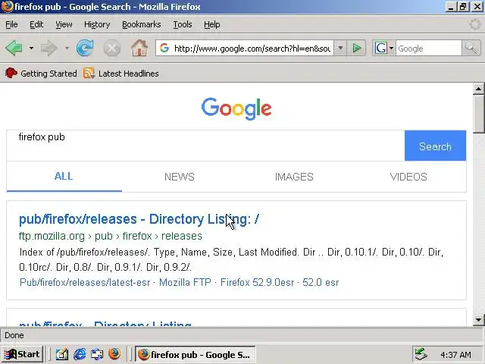Click the Start button on taskbar
The width and height of the screenshot is (485, 364).
(x=22, y=354)
